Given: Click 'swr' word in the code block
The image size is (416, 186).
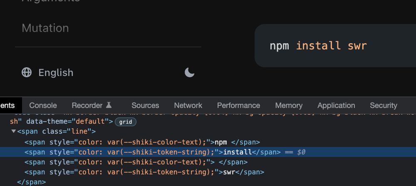Looking at the screenshot, I should point(357,46).
